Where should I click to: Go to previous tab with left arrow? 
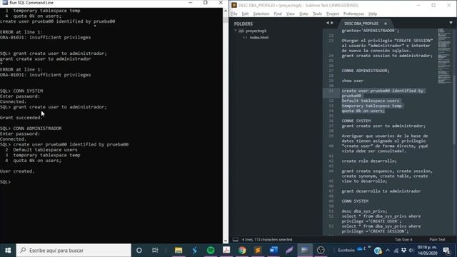pyautogui.click(x=328, y=23)
